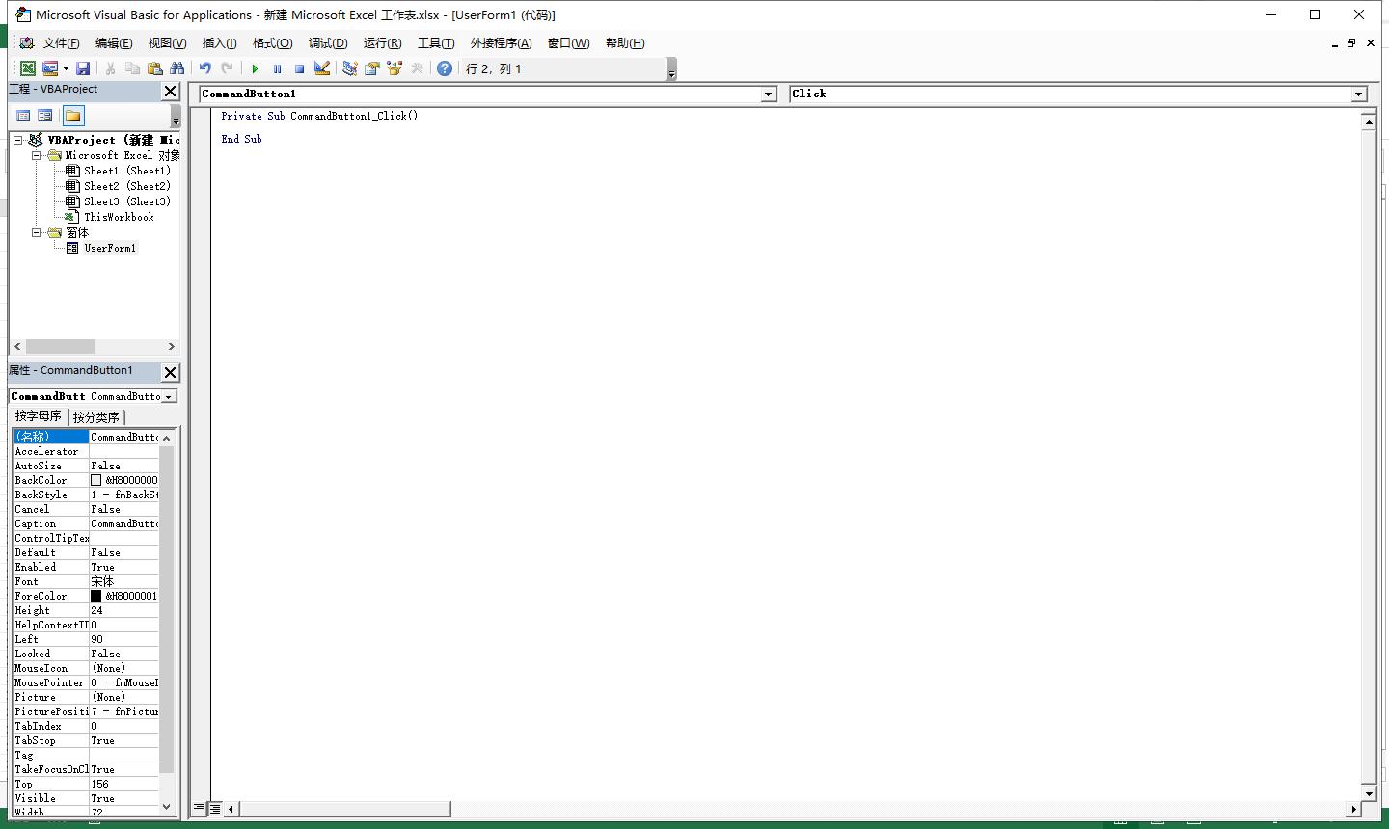Open the 视图(V) menu

tap(167, 43)
